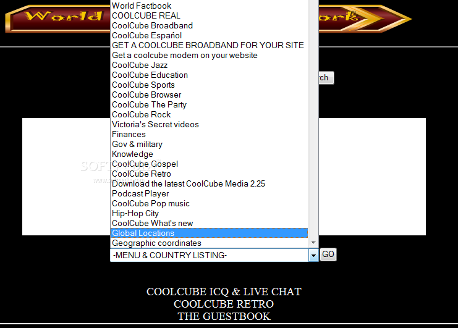Collapse the MENU & COUNTRY LISTING dropdown arrow
Viewport: 458px width, 328px height.
(x=313, y=255)
